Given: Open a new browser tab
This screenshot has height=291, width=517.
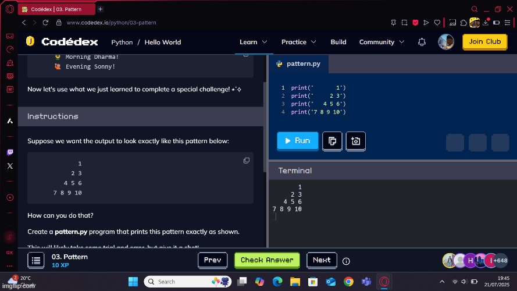Looking at the screenshot, I should tap(101, 9).
